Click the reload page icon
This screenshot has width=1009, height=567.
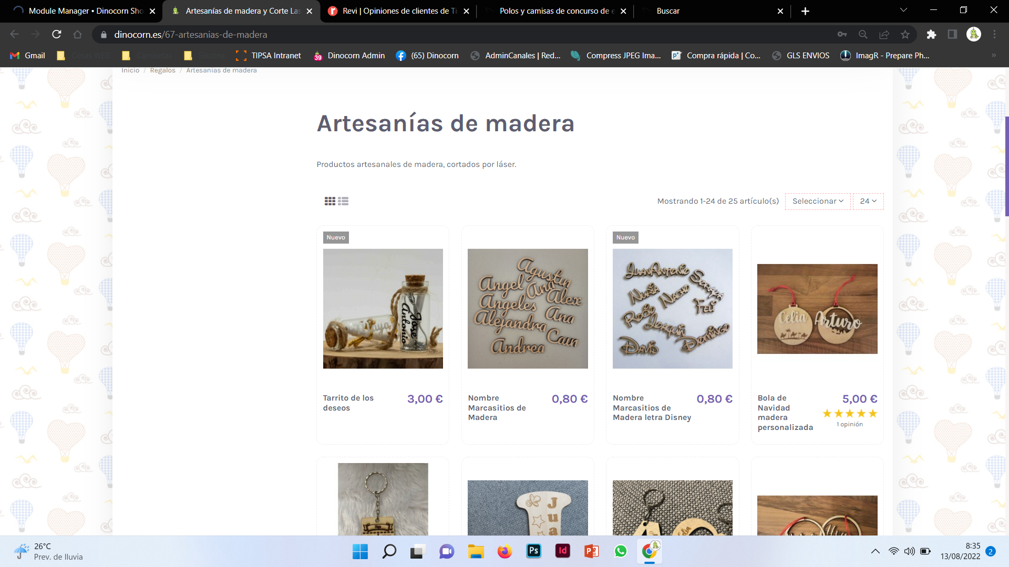[x=57, y=35]
